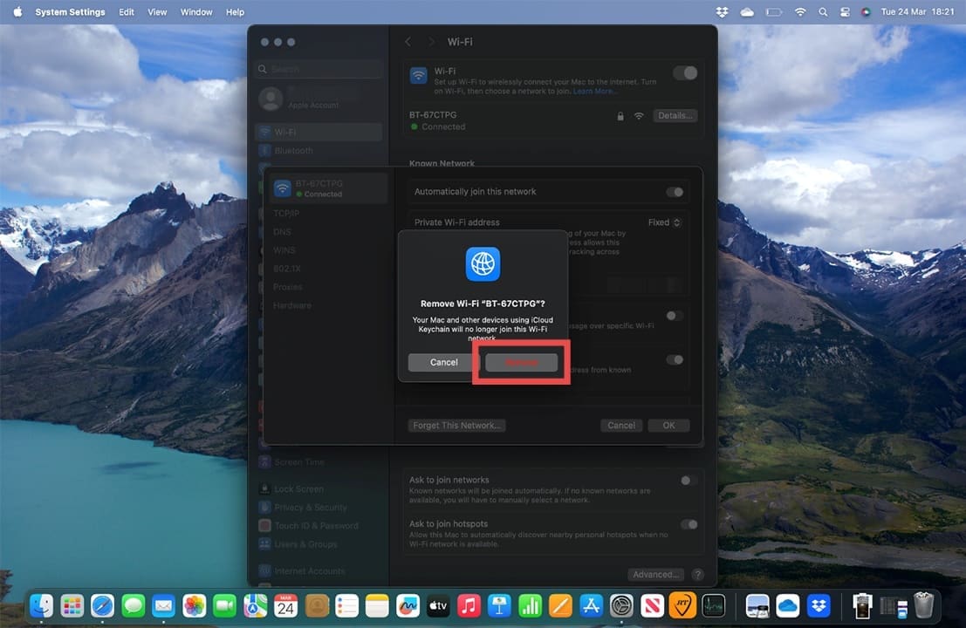
Task: Open Spotlight search in the menu bar
Action: tap(823, 11)
